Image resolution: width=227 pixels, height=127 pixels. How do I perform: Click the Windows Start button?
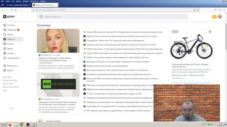click(x=3, y=125)
